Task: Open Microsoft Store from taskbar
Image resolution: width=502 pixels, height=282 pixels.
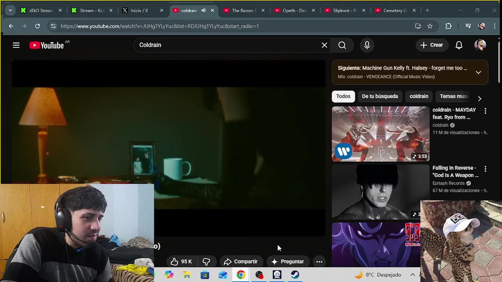Action: (205, 275)
